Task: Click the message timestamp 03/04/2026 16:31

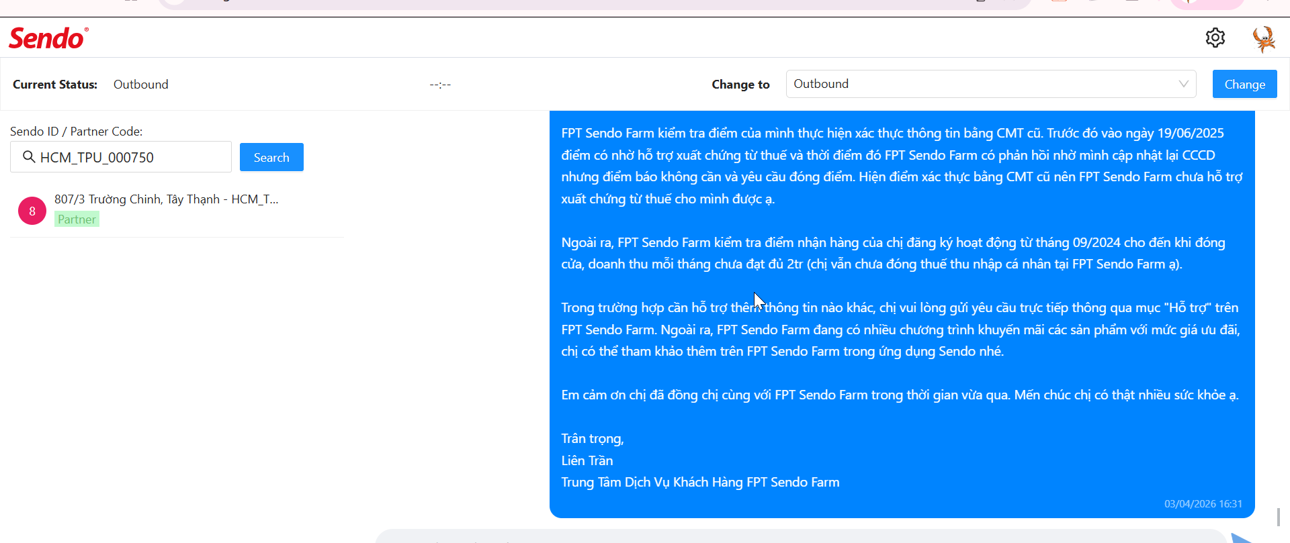Action: (1203, 503)
